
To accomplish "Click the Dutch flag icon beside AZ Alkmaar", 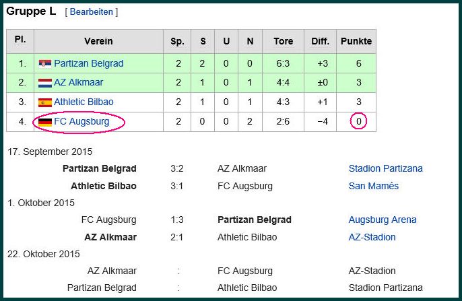I will pyautogui.click(x=45, y=83).
